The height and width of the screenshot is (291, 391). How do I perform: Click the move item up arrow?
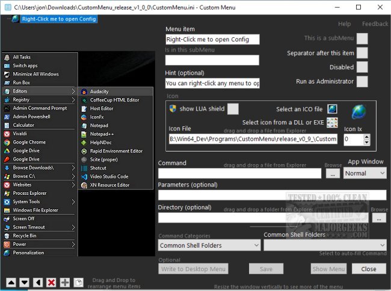(11, 282)
